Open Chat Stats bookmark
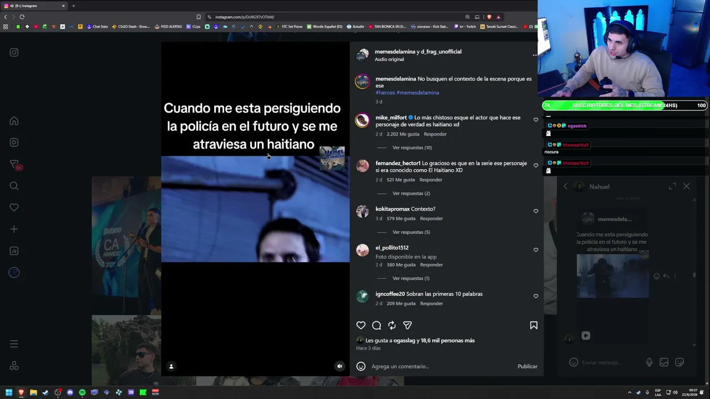Screen dimensions: 710x399 98,27
